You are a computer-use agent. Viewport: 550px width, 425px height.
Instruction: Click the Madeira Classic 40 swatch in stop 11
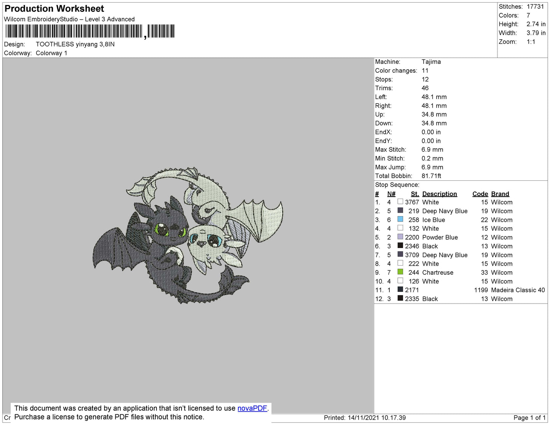pos(400,290)
